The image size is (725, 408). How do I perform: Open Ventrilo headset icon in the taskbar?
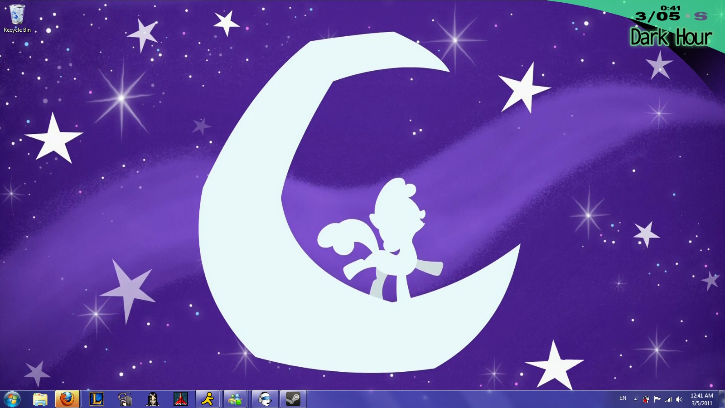[265, 399]
